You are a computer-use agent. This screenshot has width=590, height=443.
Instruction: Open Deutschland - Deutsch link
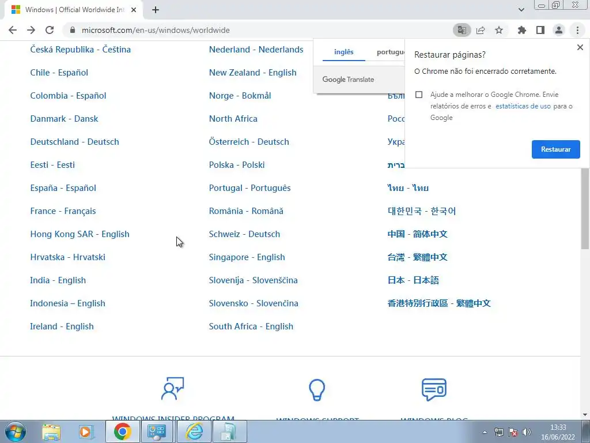tap(74, 142)
